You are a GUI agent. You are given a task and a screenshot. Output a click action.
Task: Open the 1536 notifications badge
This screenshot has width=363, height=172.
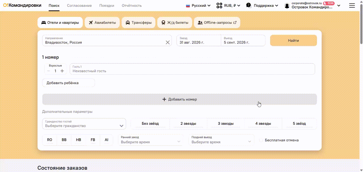(329, 3)
